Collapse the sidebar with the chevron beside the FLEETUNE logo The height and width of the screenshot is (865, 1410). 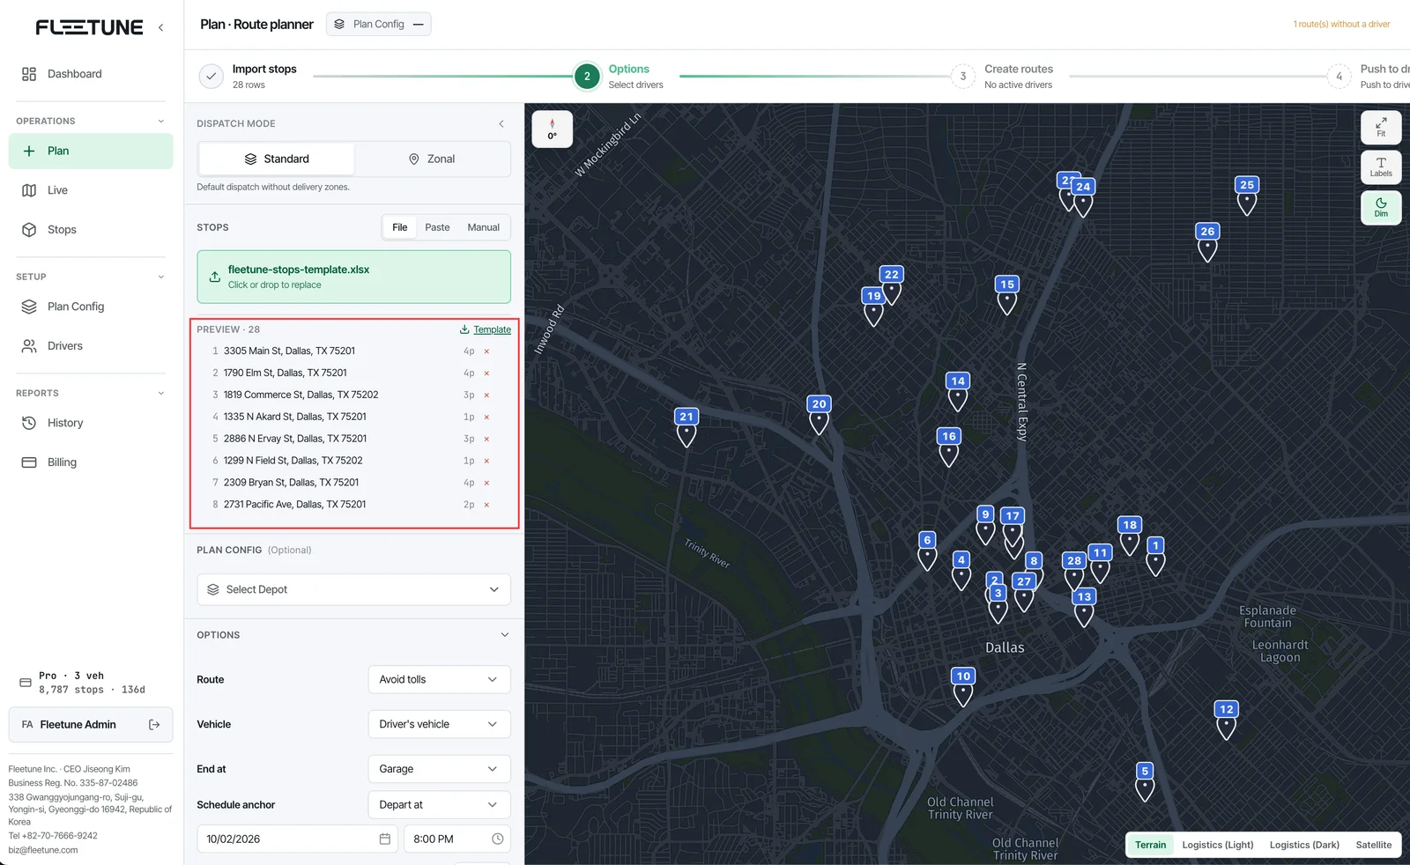click(x=160, y=27)
